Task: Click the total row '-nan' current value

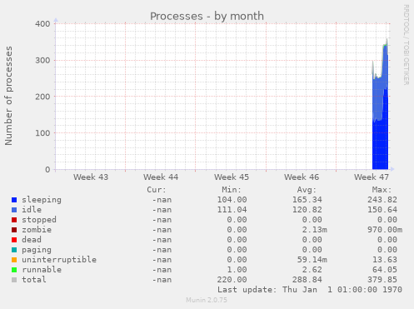Action: click(162, 280)
